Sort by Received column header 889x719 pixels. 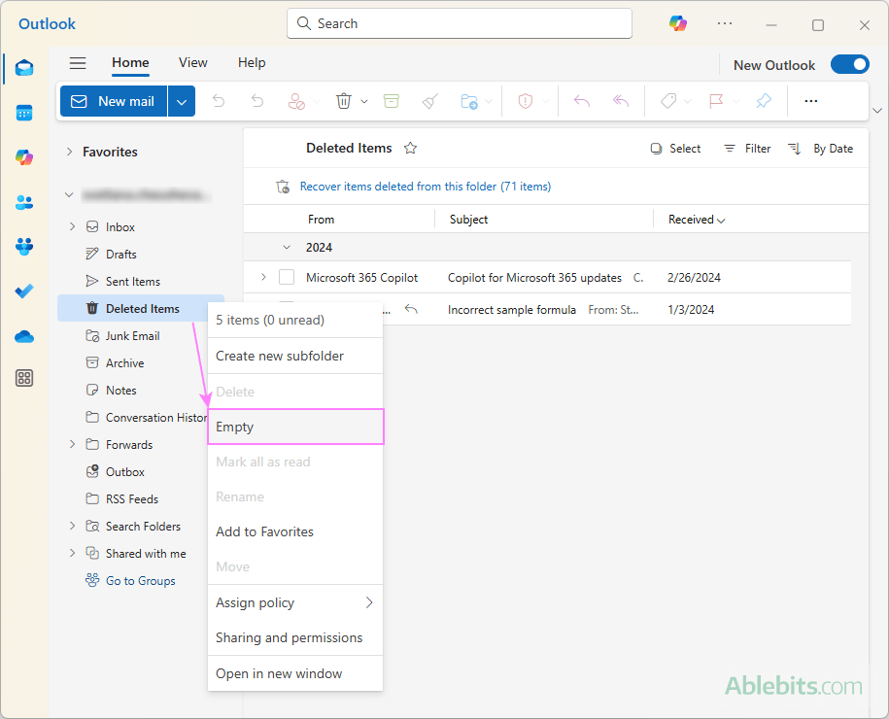click(697, 220)
